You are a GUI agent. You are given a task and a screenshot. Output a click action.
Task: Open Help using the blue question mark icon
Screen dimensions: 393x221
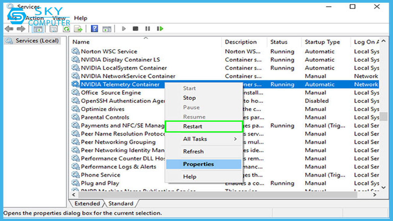[94, 29]
